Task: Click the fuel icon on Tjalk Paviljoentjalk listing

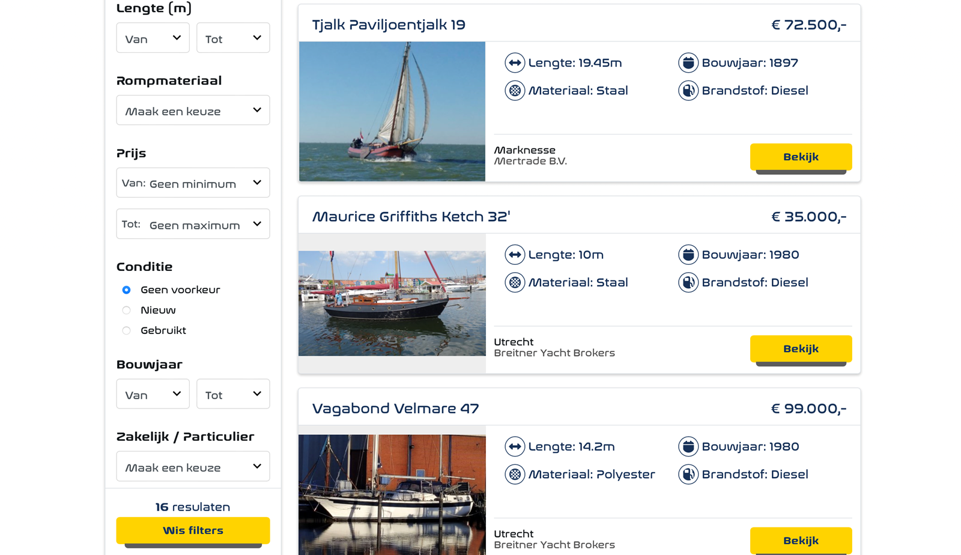Action: (688, 91)
